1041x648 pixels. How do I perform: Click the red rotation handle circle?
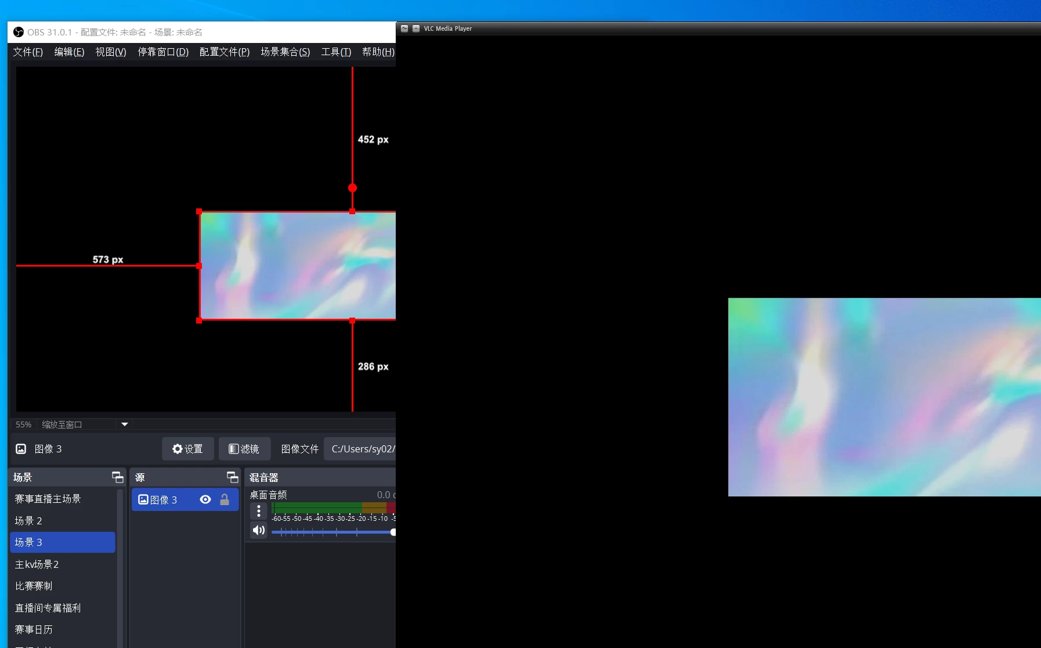[x=352, y=188]
